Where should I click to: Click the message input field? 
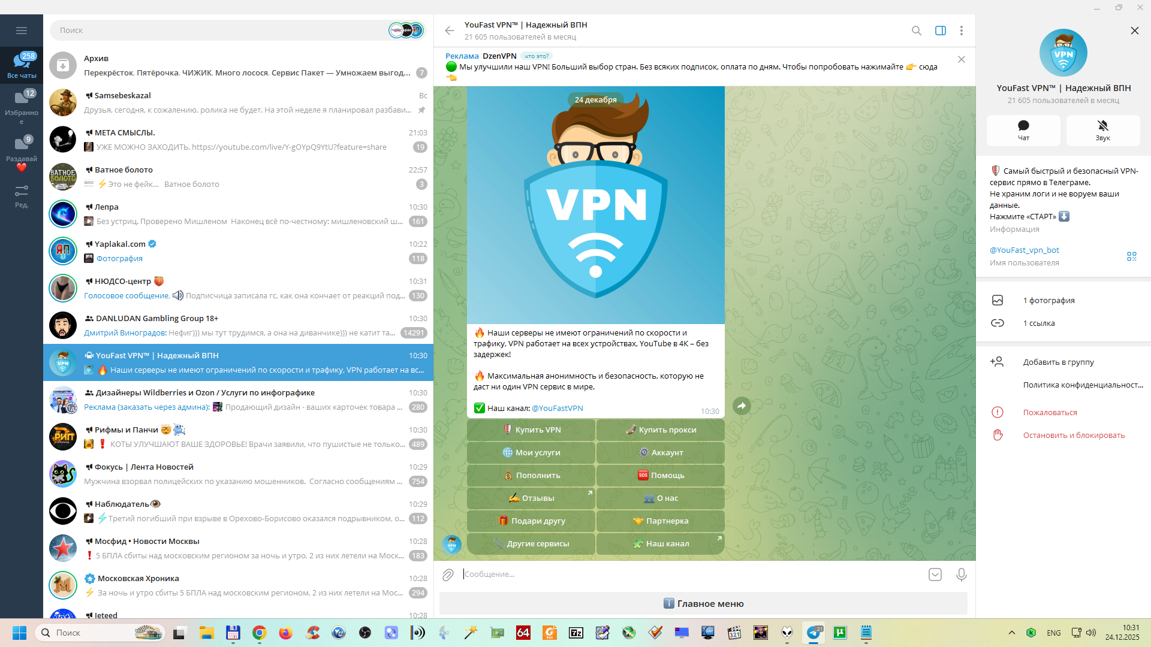tap(689, 575)
